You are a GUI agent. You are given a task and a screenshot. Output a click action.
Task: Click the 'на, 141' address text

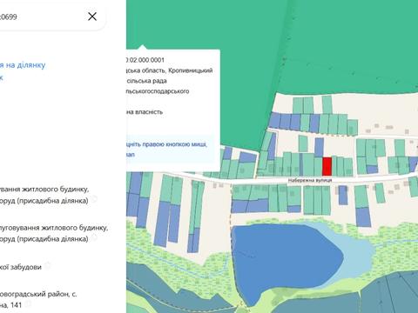click(11, 305)
